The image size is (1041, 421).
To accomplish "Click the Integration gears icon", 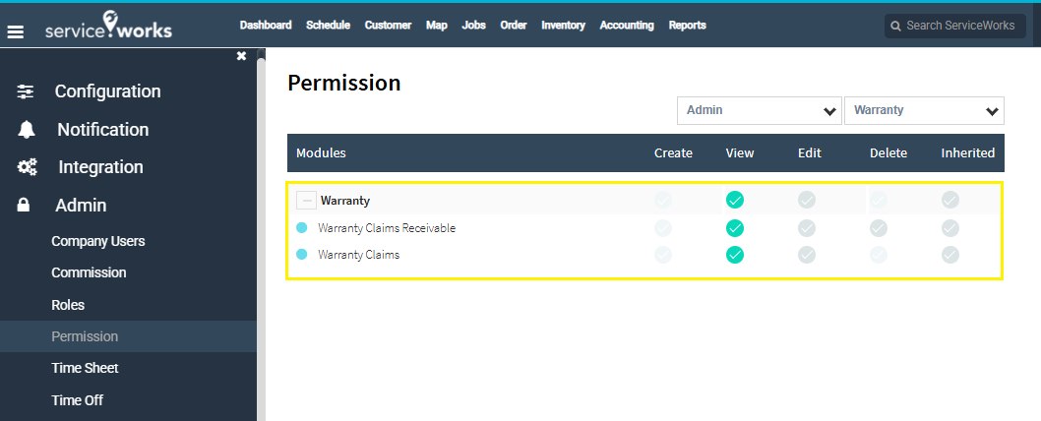I will tap(27, 167).
